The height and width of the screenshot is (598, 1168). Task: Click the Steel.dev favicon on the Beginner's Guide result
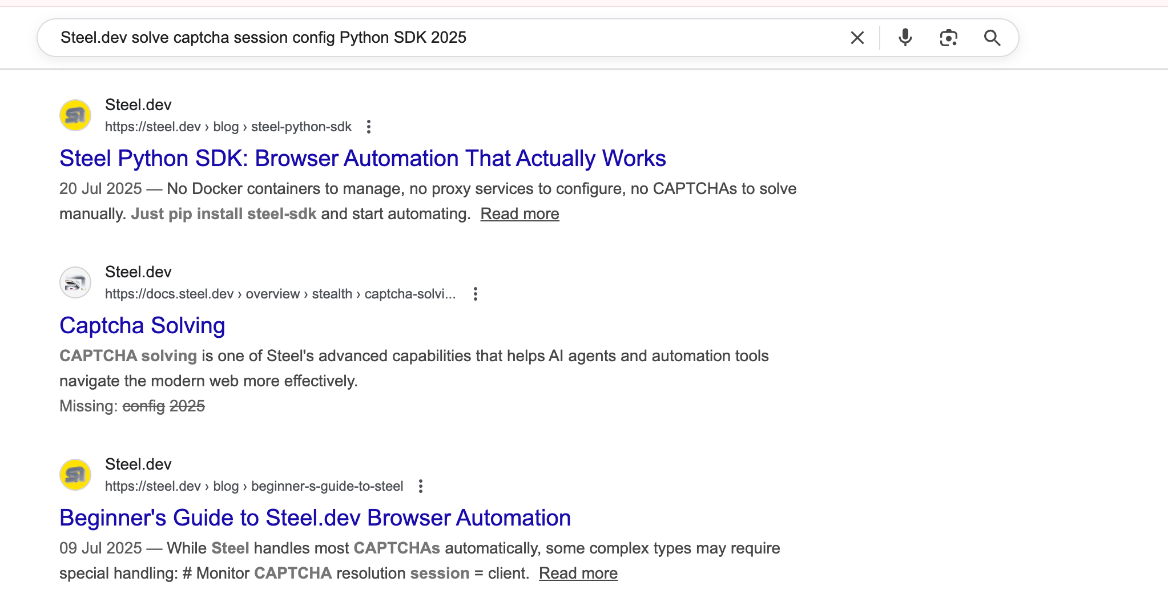coord(75,474)
